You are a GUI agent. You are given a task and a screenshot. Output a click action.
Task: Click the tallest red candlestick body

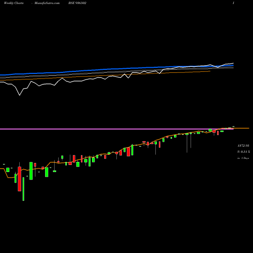[20, 179]
